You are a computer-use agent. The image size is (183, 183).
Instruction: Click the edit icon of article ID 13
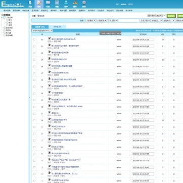[x=49, y=99]
